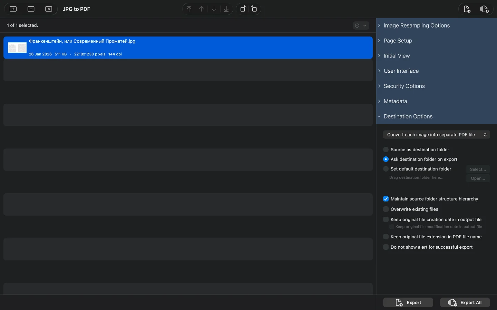
Task: Move selected image up one position
Action: pos(202,9)
